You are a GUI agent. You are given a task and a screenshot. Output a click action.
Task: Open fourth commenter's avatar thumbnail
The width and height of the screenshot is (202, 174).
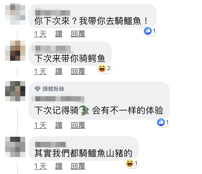[15, 147]
